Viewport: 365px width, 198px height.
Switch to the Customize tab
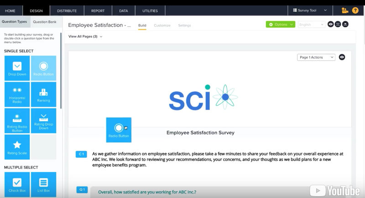click(x=162, y=25)
